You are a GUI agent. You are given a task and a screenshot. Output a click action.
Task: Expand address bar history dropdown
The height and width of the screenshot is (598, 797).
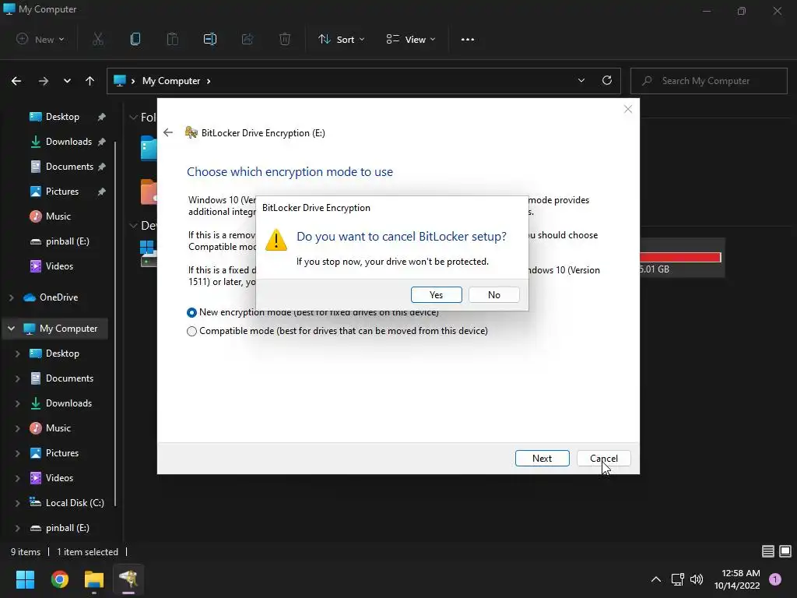(x=581, y=80)
